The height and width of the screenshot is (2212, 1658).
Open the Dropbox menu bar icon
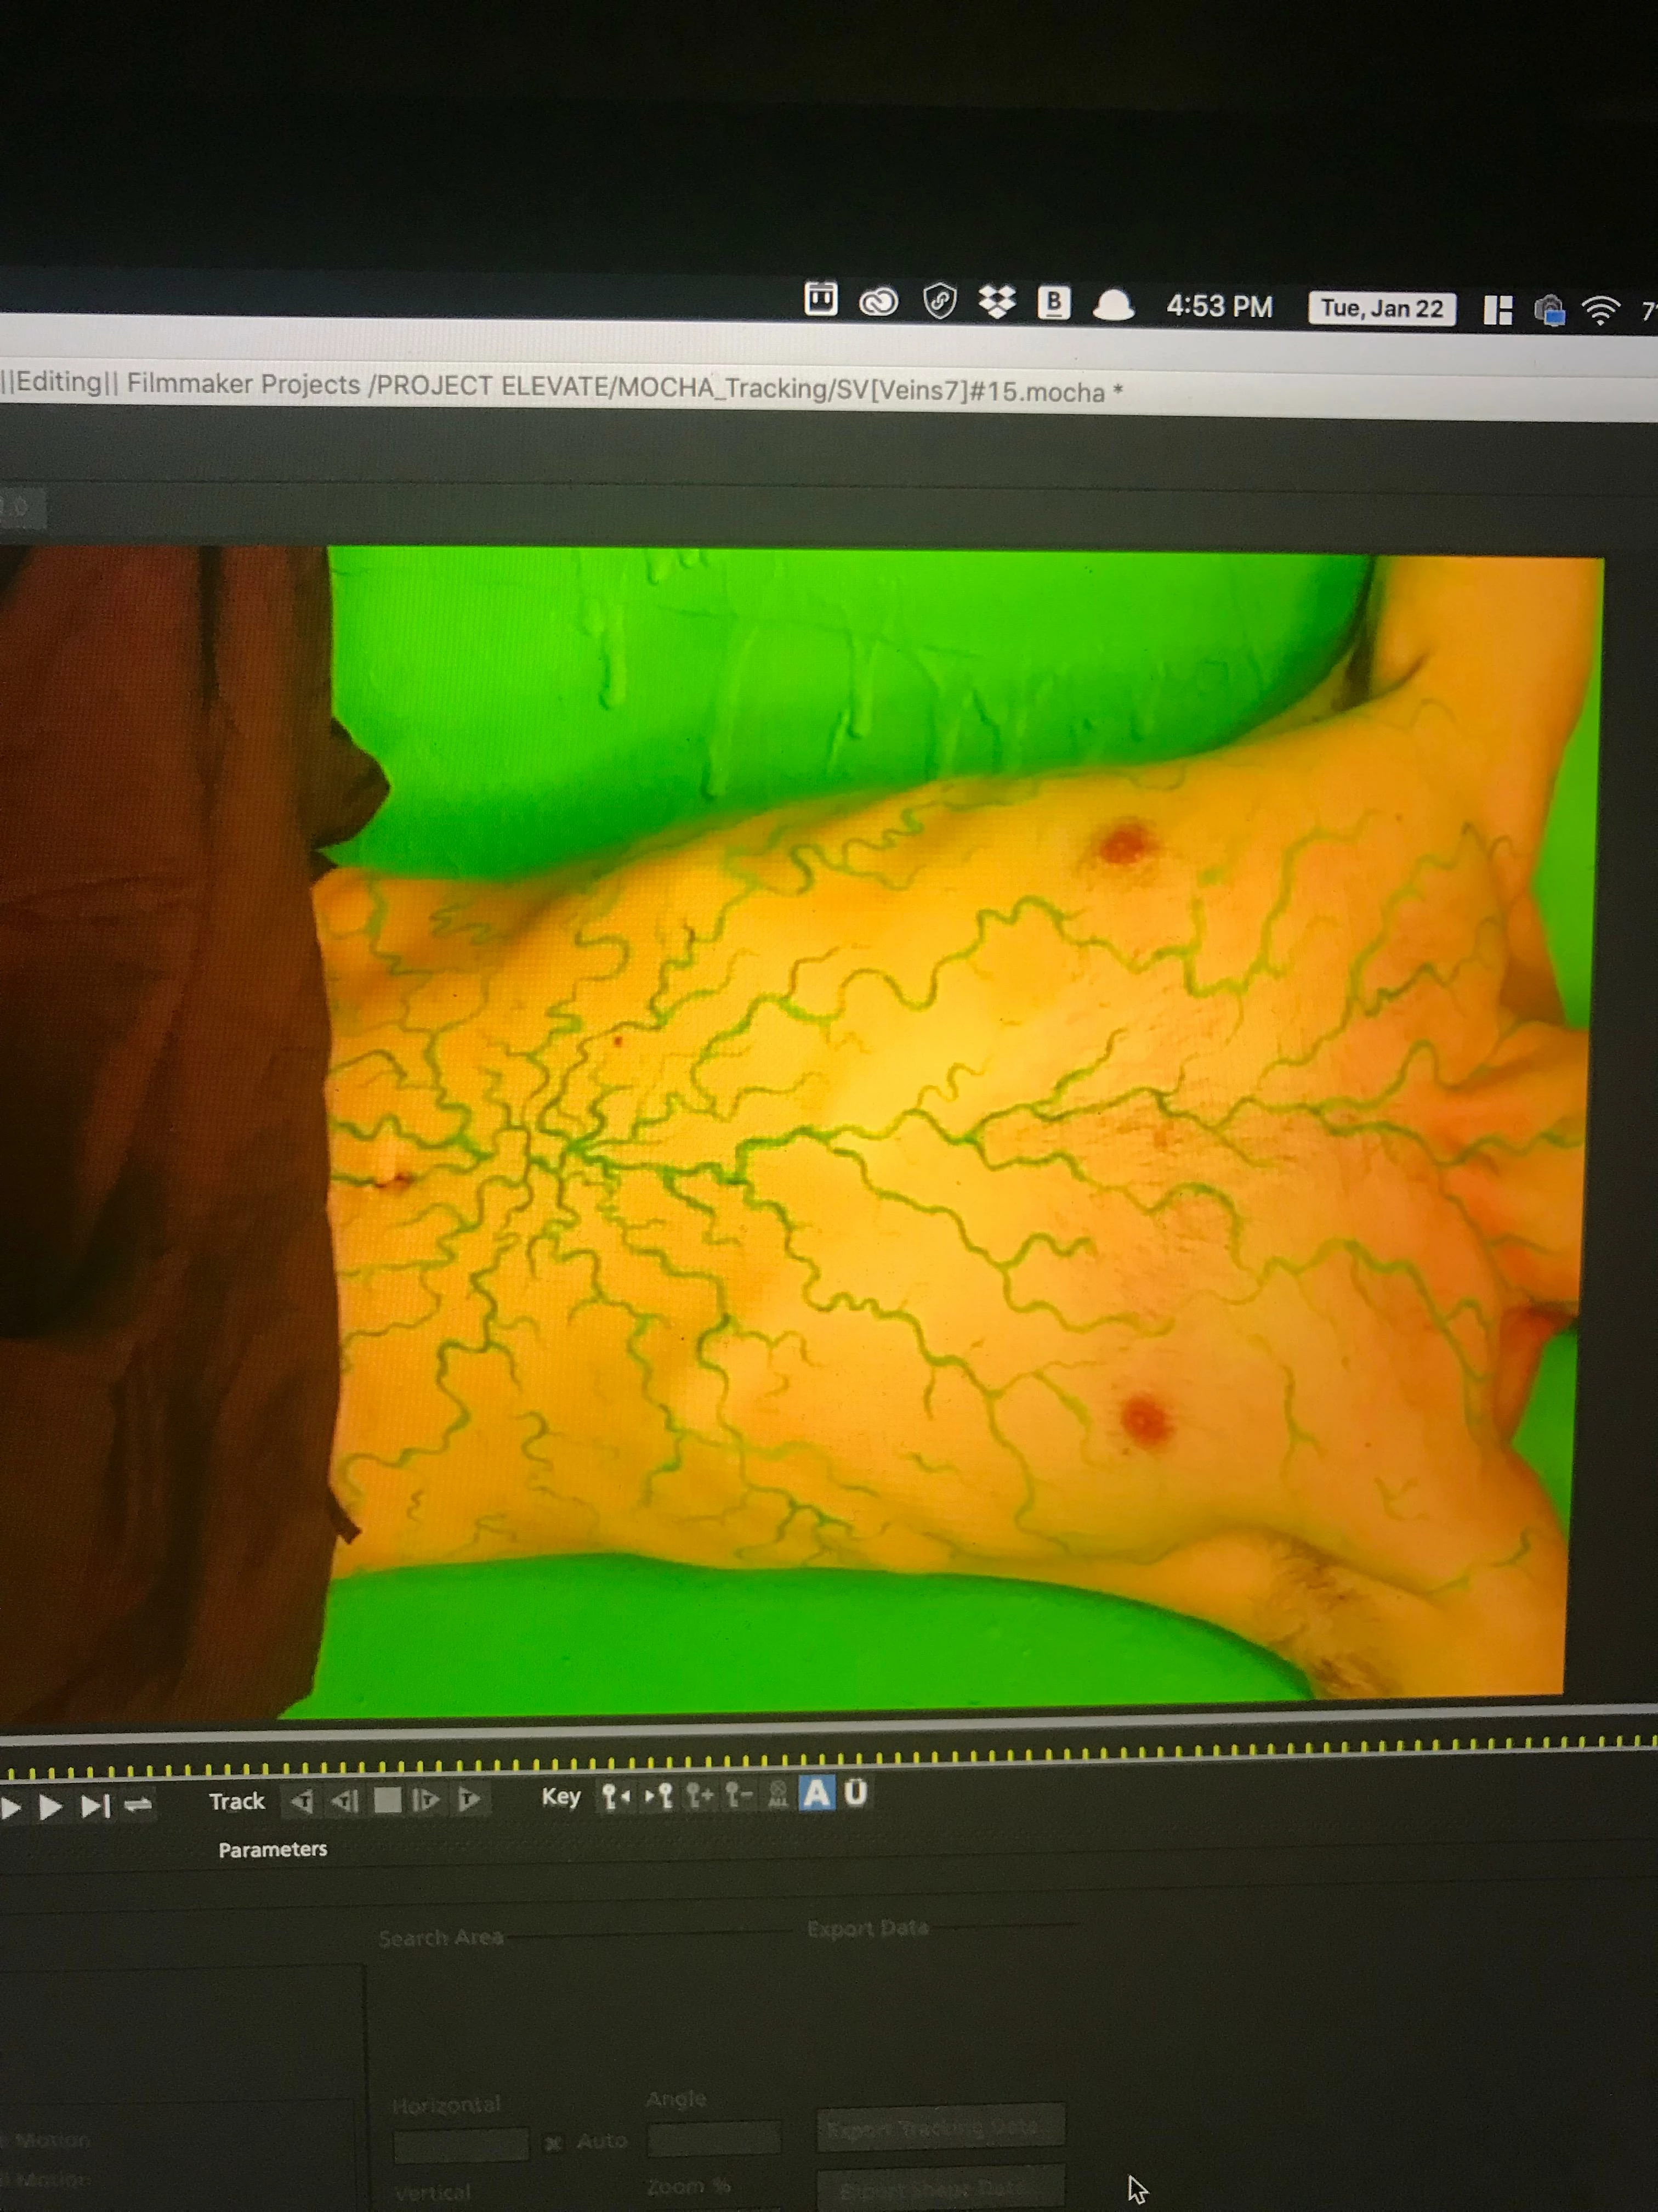click(996, 301)
